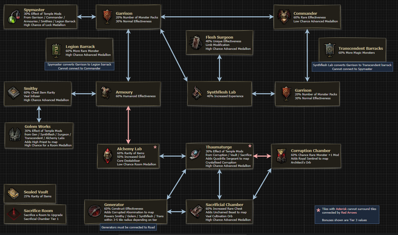This screenshot has width=398, height=235.
Task: Select the Corruption Chamber icon
Action: point(281,156)
